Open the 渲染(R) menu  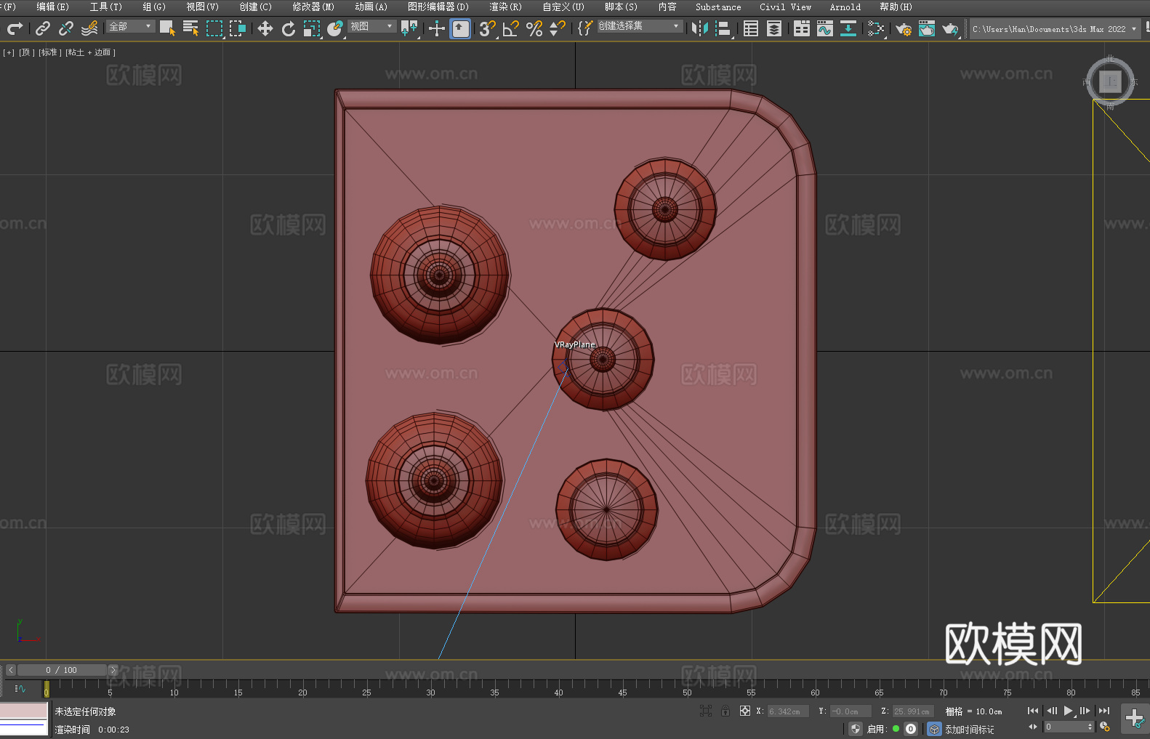(x=505, y=7)
